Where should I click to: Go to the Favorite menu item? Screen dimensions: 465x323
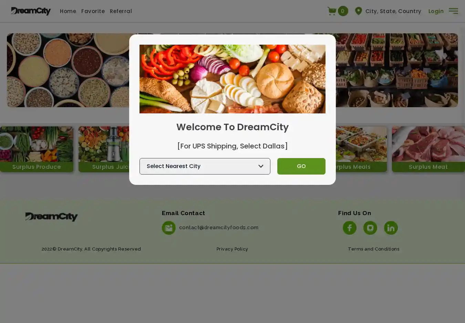(x=93, y=11)
